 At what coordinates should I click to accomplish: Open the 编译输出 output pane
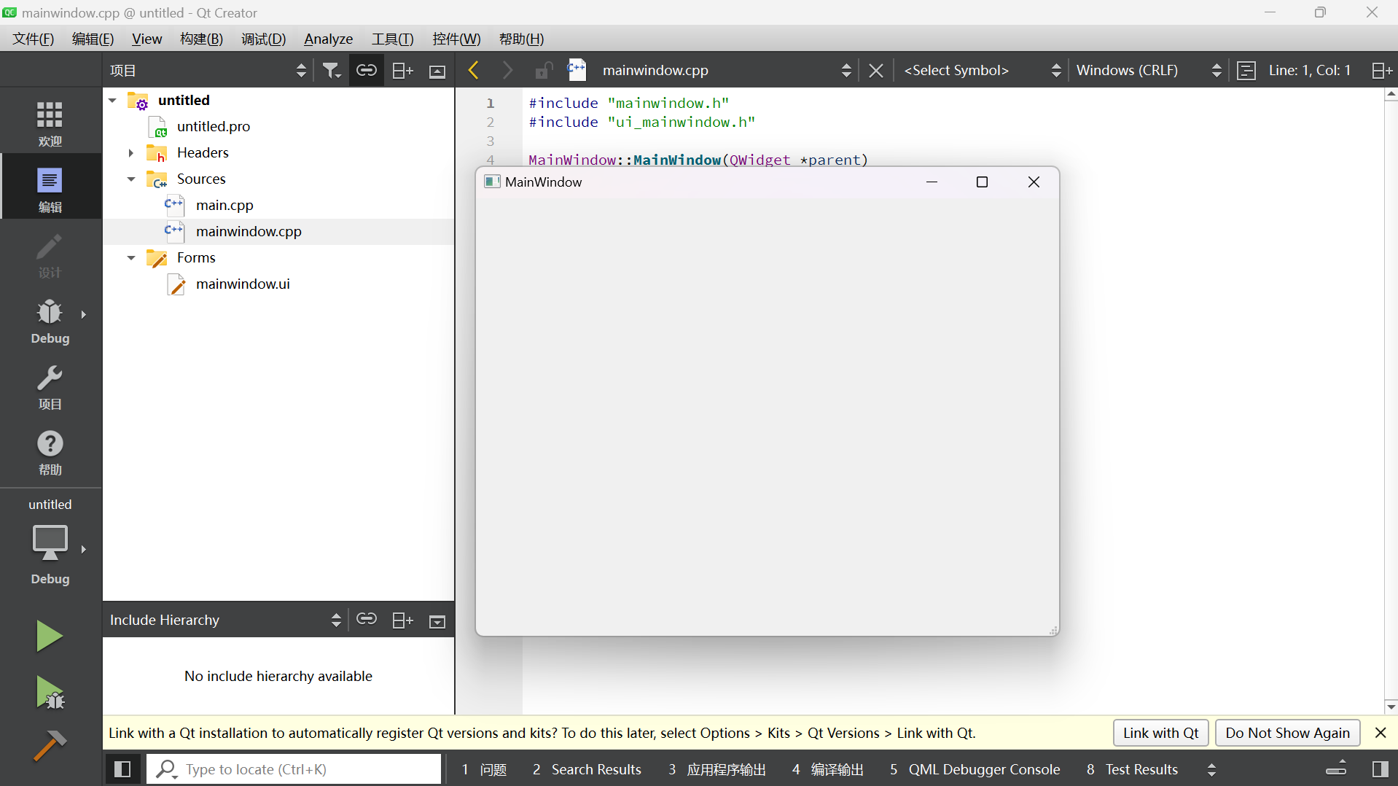(827, 769)
